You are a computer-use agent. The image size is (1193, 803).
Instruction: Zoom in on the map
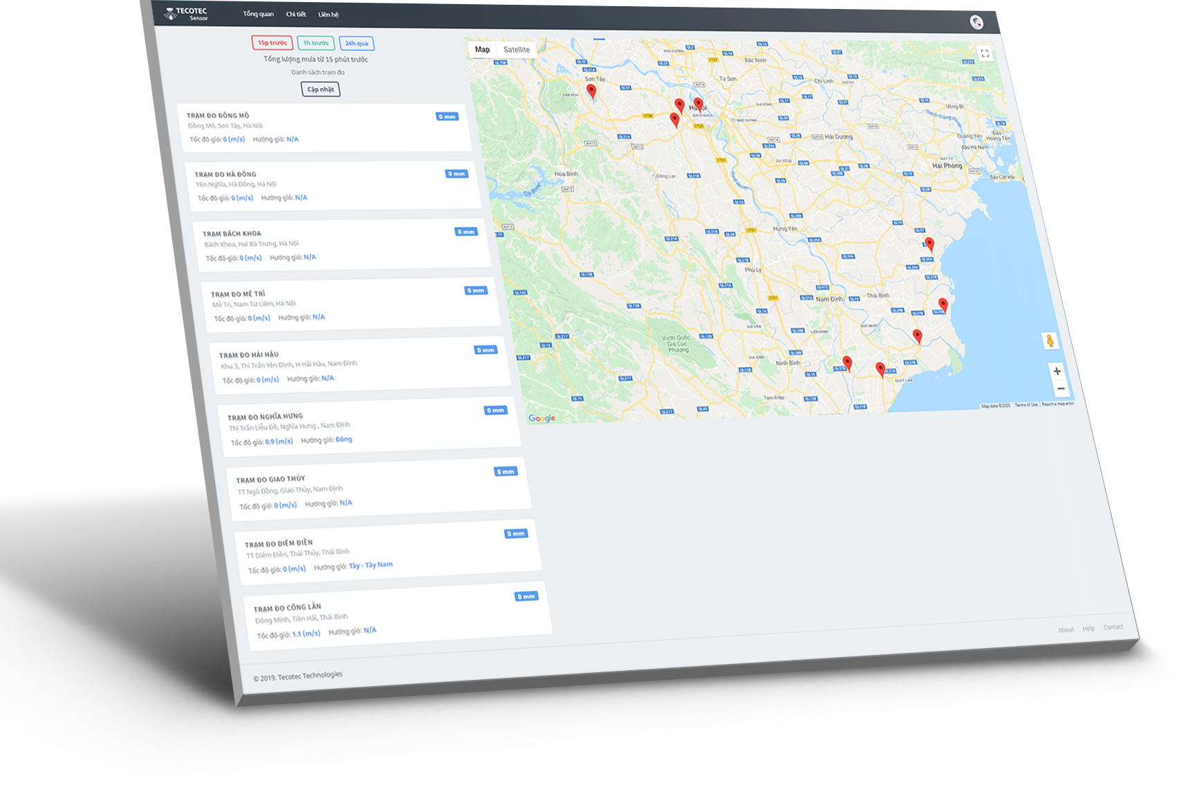click(x=1056, y=371)
